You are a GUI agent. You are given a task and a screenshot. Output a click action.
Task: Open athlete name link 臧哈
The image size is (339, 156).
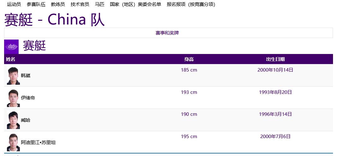tap(26, 120)
